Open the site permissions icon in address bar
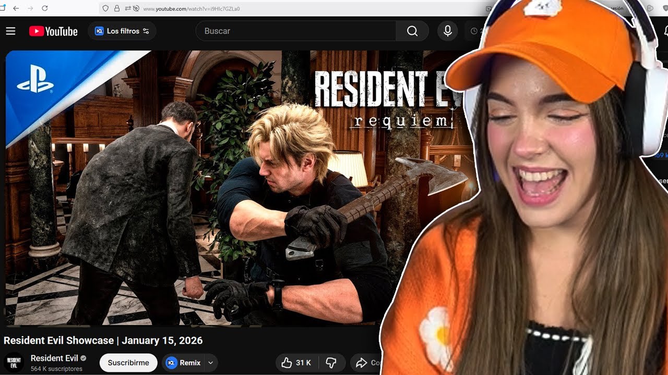The width and height of the screenshot is (668, 375). click(x=127, y=8)
